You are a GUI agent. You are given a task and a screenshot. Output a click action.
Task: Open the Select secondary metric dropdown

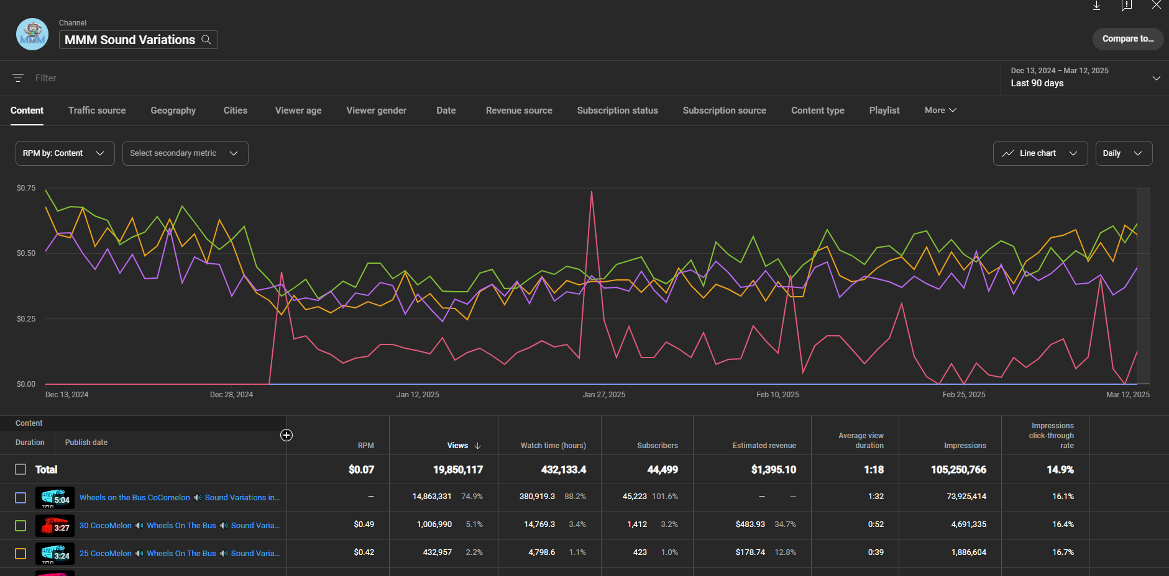coord(185,153)
